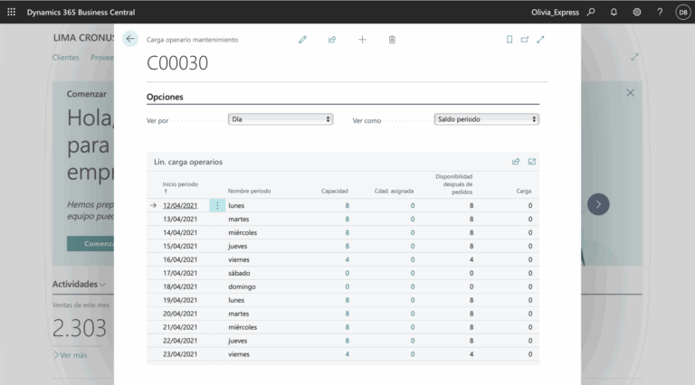The width and height of the screenshot is (695, 385).
Task: Click next arrow on background banner
Action: pos(598,204)
